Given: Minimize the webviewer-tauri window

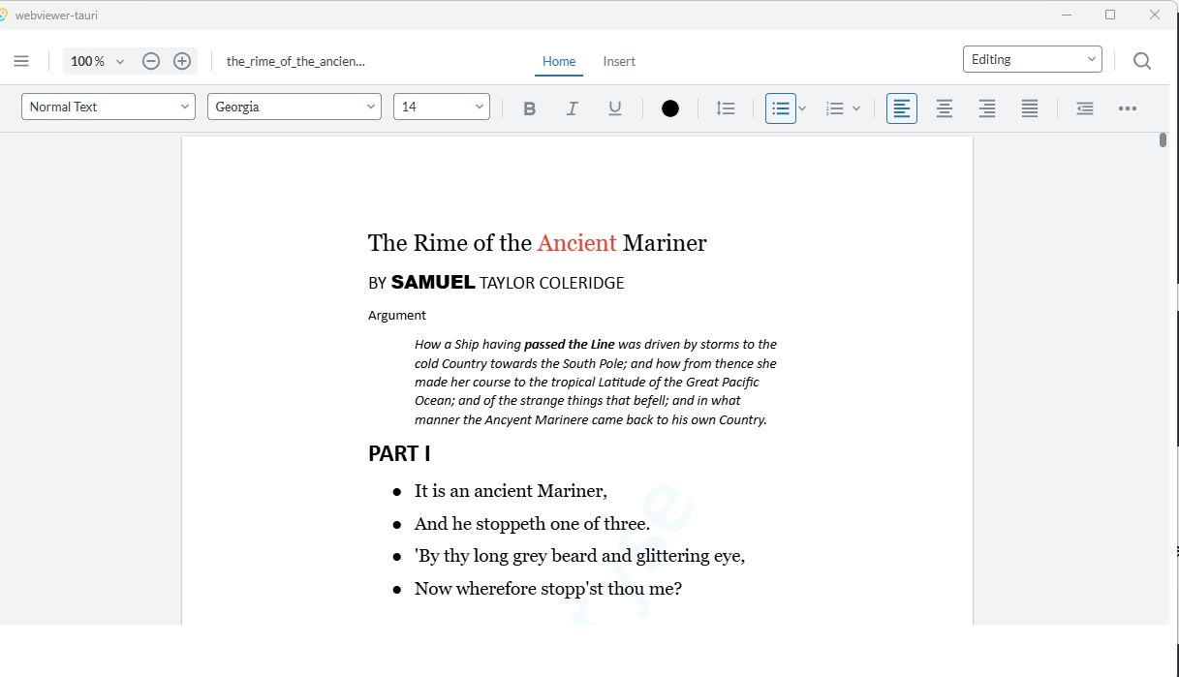Looking at the screenshot, I should (x=1067, y=15).
